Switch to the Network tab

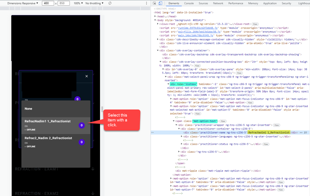[218, 3]
